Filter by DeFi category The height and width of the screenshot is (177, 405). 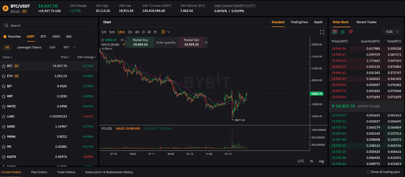(x=52, y=47)
